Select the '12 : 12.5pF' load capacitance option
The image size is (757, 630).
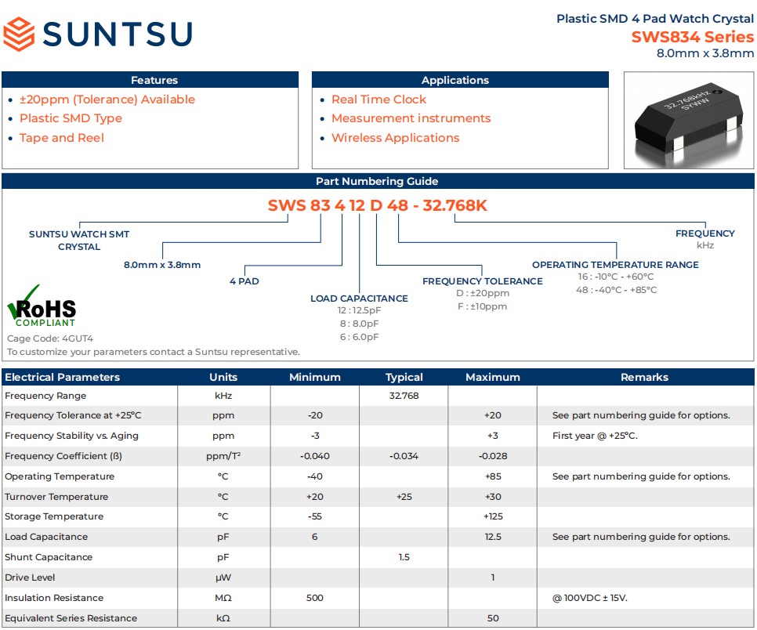pos(359,310)
